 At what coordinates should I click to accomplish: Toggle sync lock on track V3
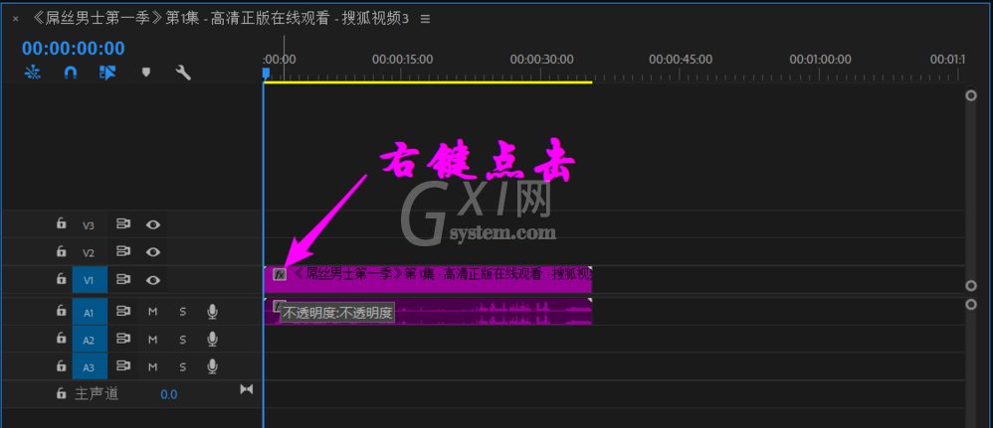pyautogui.click(x=122, y=223)
